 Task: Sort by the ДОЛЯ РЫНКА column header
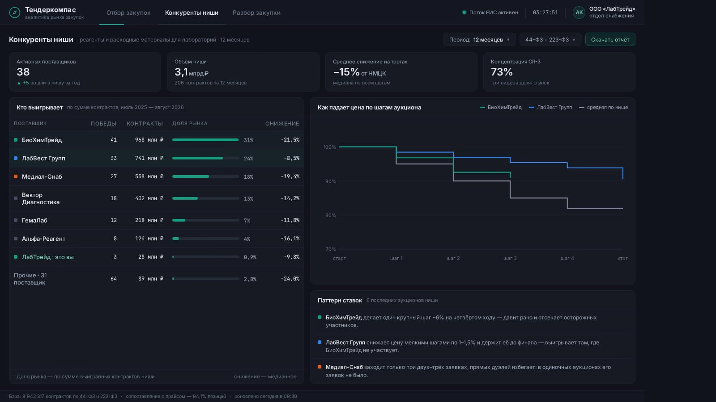point(190,124)
